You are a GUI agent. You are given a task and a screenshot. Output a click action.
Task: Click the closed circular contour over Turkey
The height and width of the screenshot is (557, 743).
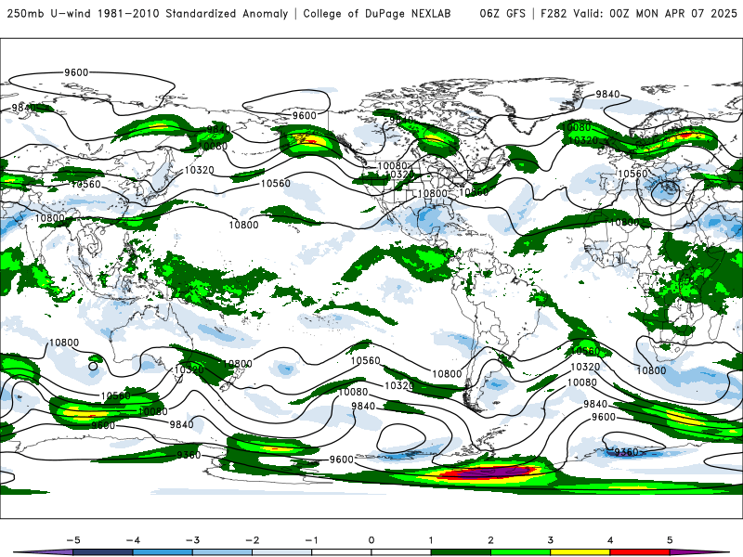[665, 192]
